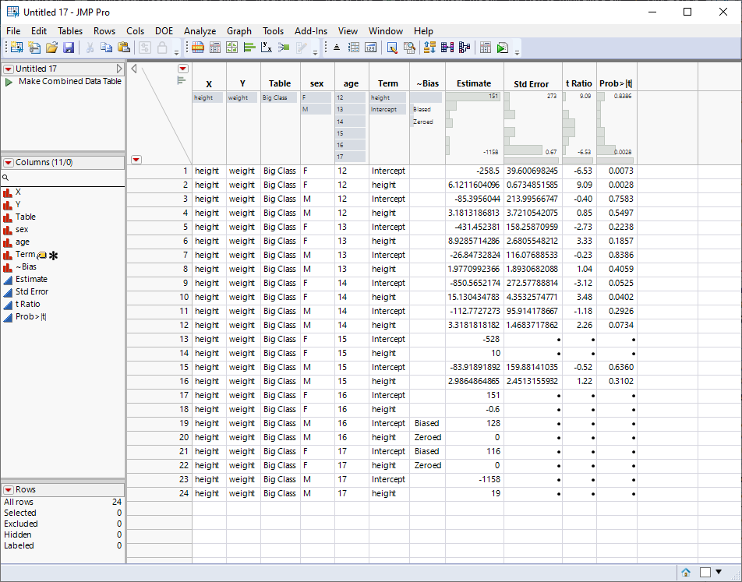The width and height of the screenshot is (742, 582).
Task: Click the Home window icon in status bar
Action: tap(686, 572)
